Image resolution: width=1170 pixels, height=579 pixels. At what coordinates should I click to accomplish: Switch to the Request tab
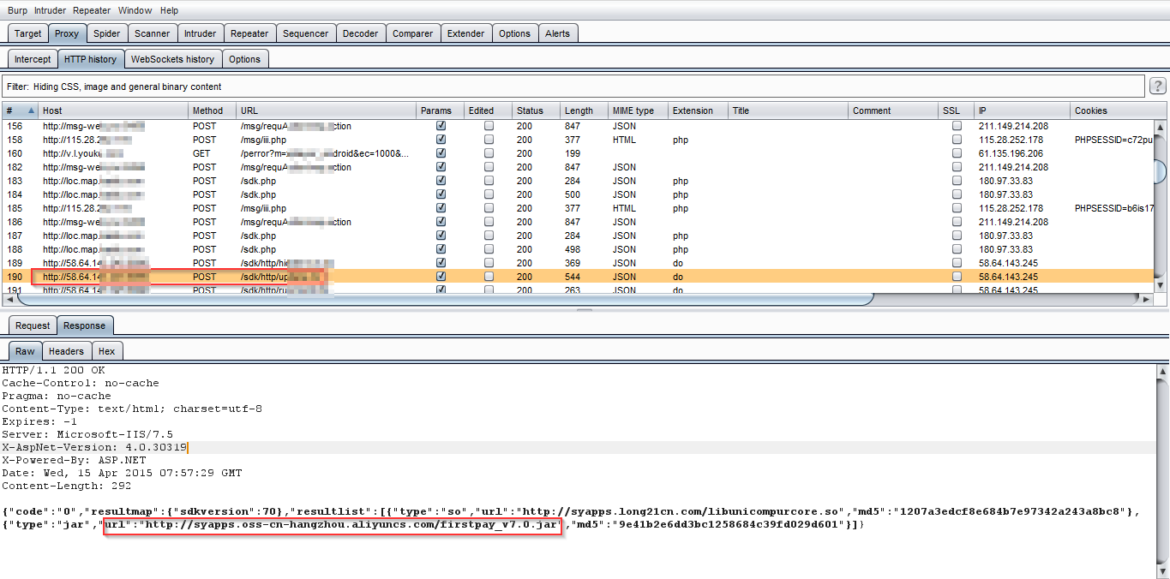33,325
